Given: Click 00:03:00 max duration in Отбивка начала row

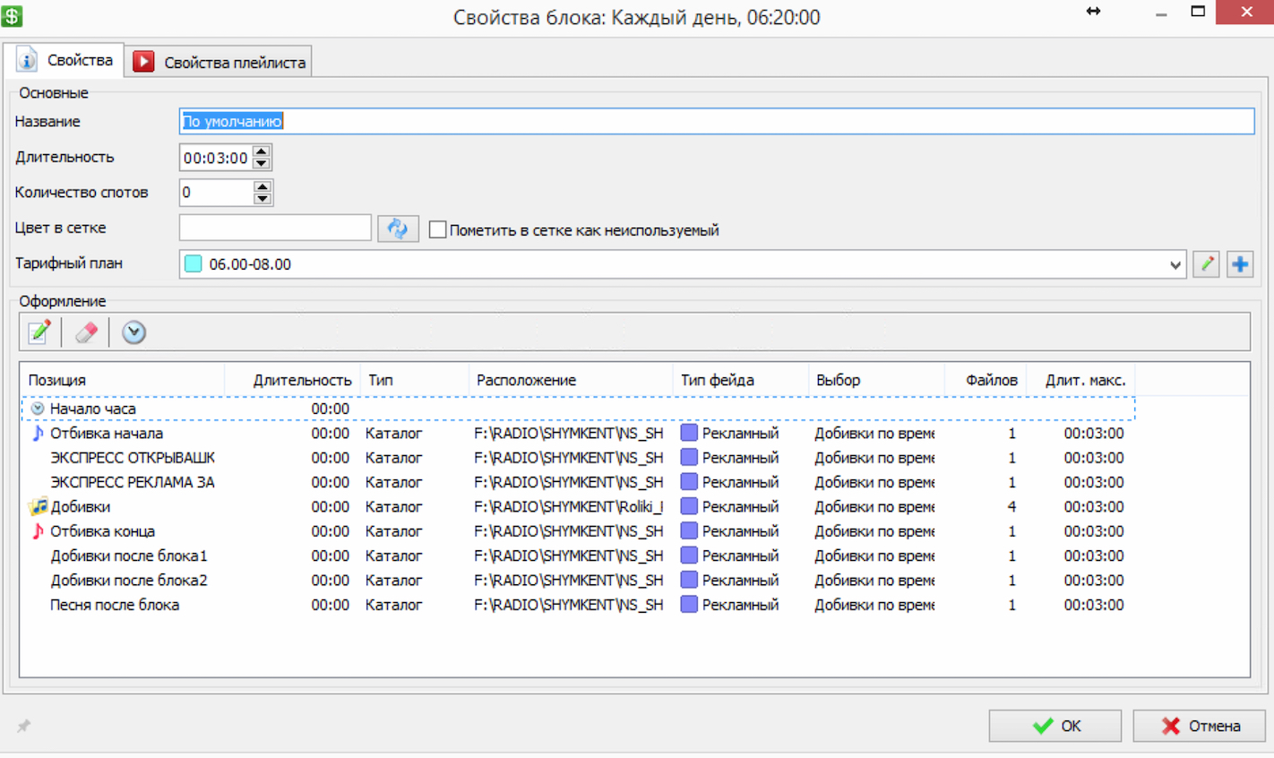Looking at the screenshot, I should pos(1094,434).
